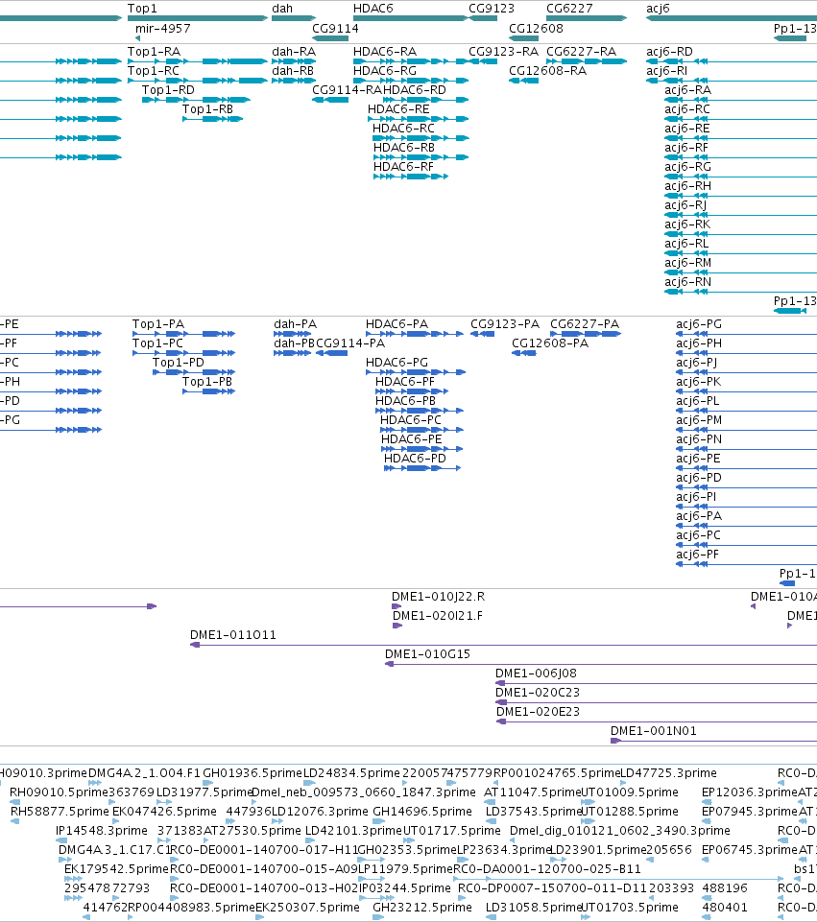Click the CG9123-RA transcript label
The image size is (817, 922).
pos(503,52)
